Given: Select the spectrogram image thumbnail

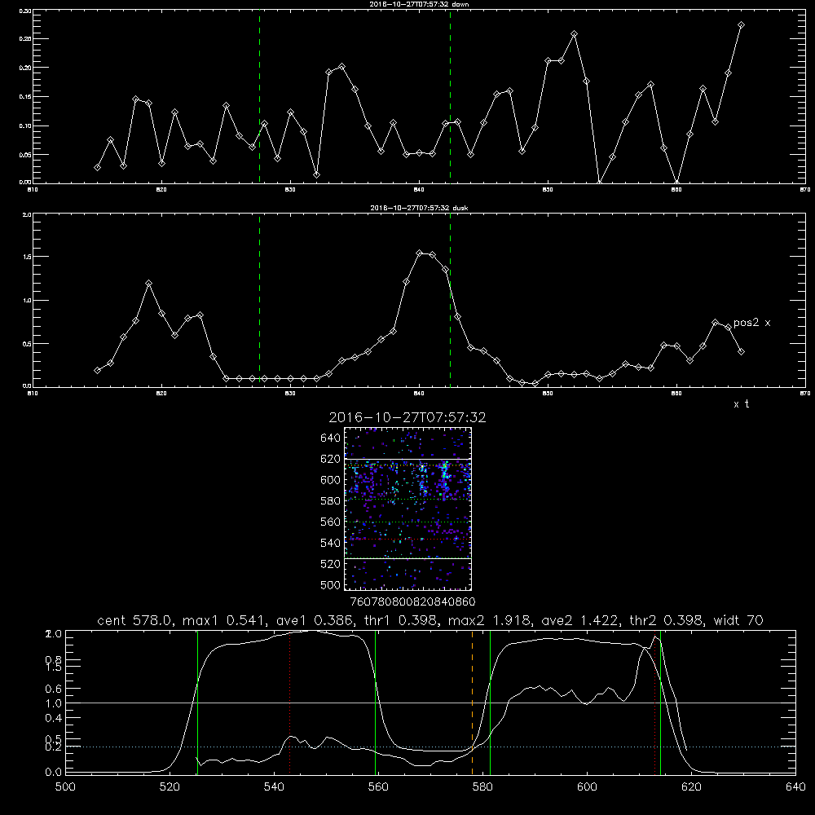Looking at the screenshot, I should pyautogui.click(x=408, y=509).
